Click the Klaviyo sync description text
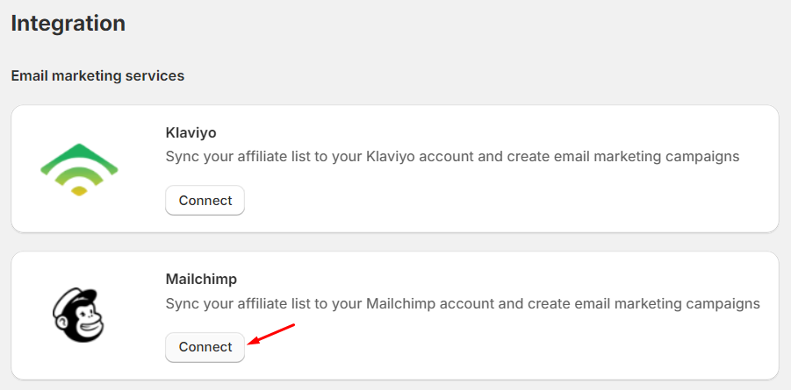This screenshot has height=390, width=791. coord(452,157)
